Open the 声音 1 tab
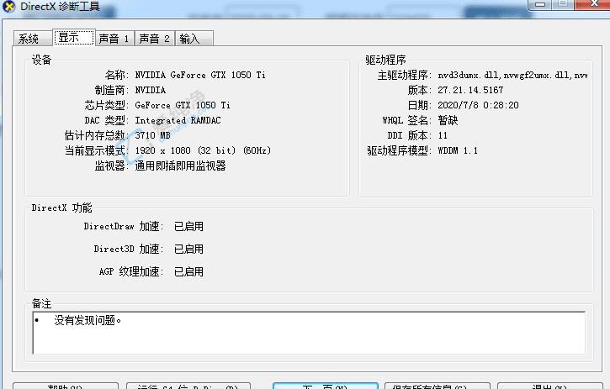 (x=114, y=39)
